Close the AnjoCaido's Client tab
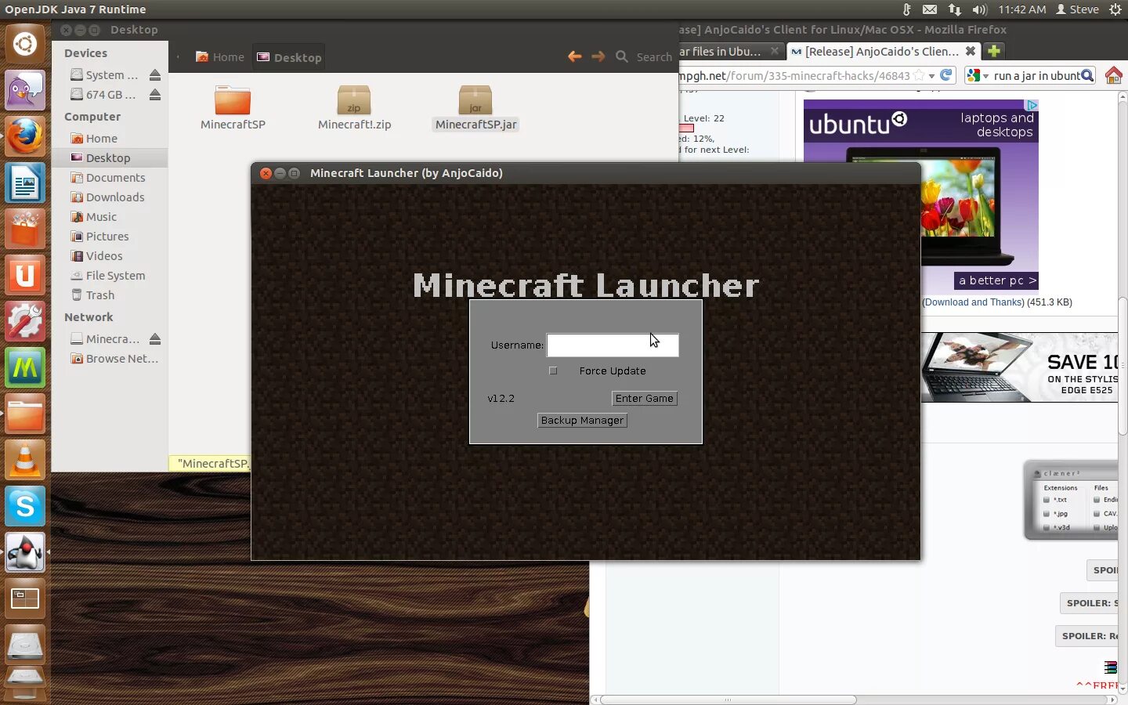 coord(971,51)
